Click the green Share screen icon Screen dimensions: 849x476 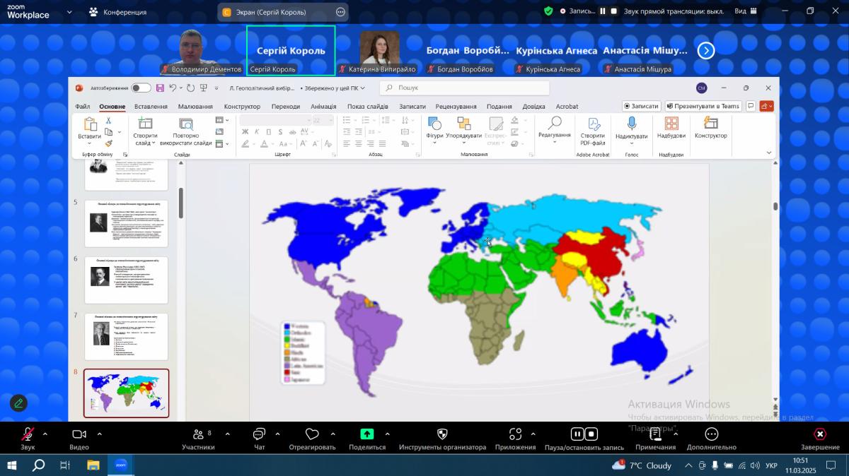[367, 434]
